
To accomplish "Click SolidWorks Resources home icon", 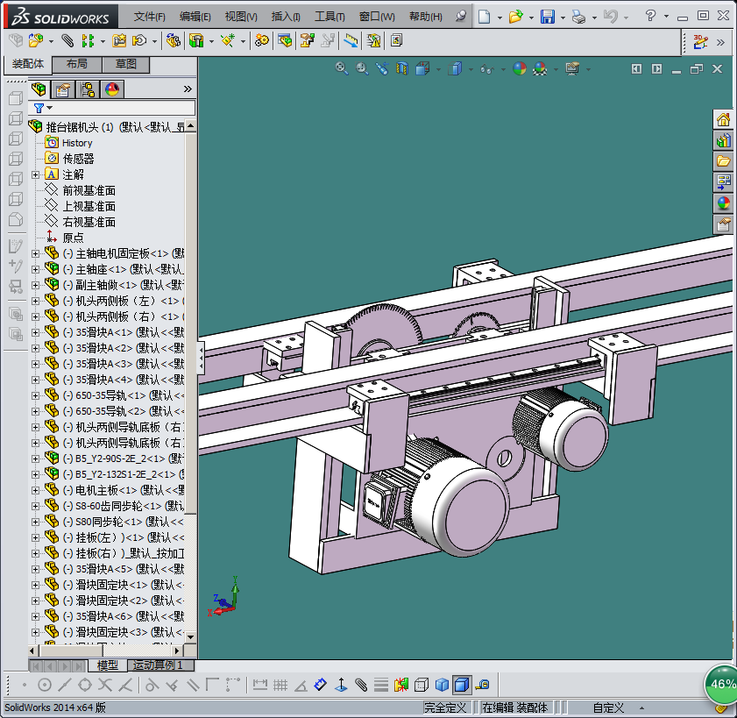I will 724,119.
